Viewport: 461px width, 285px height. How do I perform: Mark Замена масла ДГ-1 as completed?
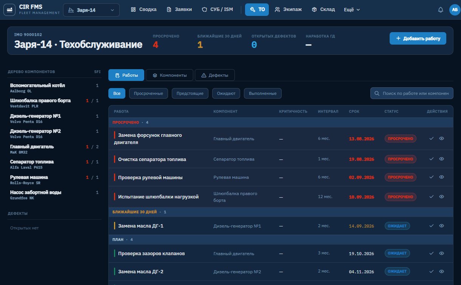tap(431, 226)
